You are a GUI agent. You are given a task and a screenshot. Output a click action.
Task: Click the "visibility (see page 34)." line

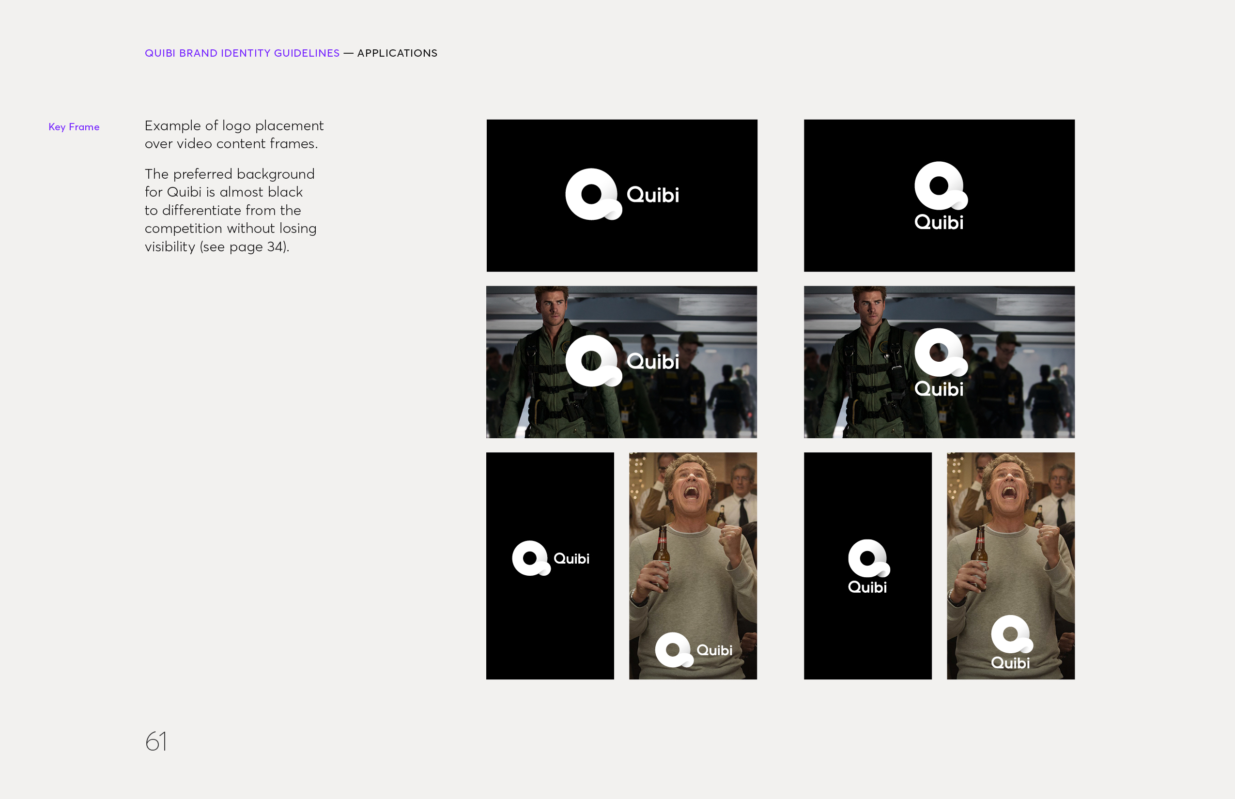tap(217, 246)
